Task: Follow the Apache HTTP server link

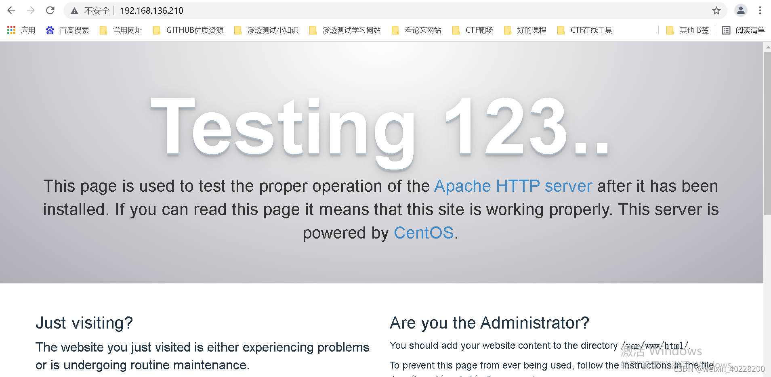Action: coord(513,186)
